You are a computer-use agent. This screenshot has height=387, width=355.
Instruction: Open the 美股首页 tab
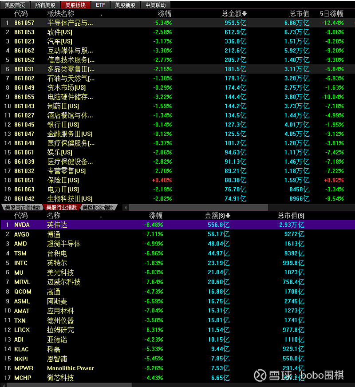(15, 5)
